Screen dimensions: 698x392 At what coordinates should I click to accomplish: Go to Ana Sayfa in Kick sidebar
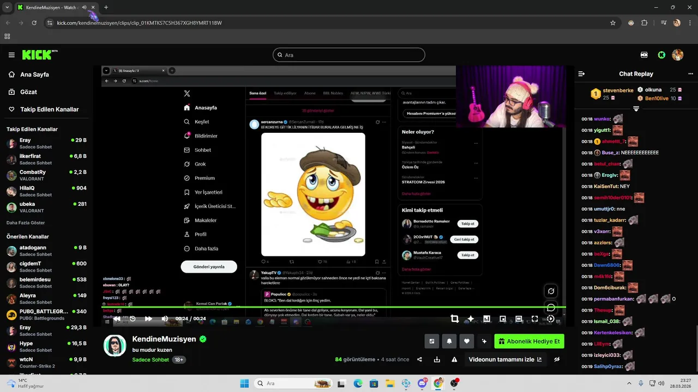tap(29, 75)
